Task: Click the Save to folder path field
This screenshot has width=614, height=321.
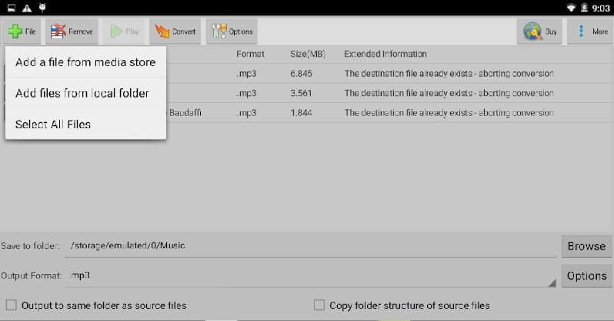Action: click(312, 246)
